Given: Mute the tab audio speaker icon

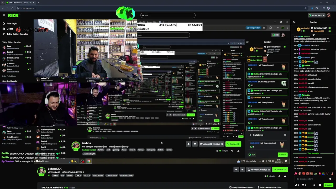Looking at the screenshot, I should pos(30,3).
